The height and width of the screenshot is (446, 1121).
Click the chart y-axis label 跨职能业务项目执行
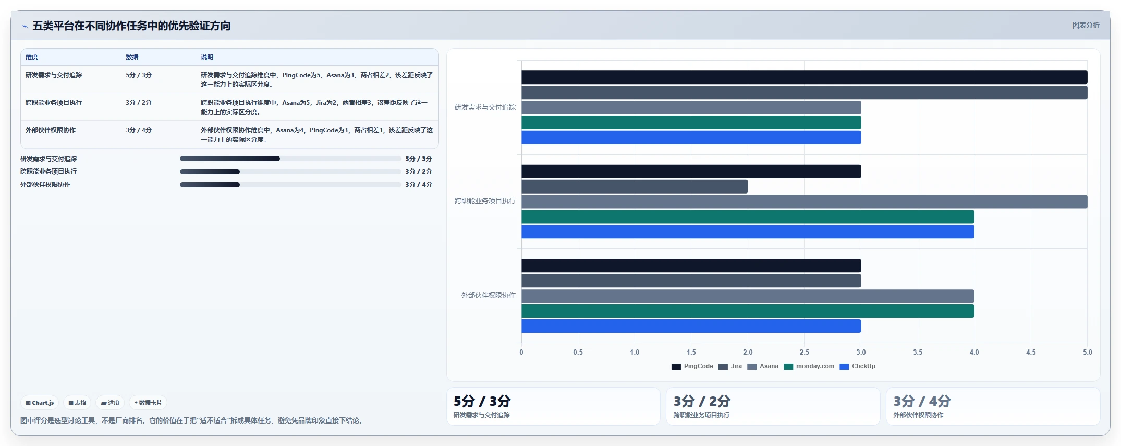tap(485, 201)
